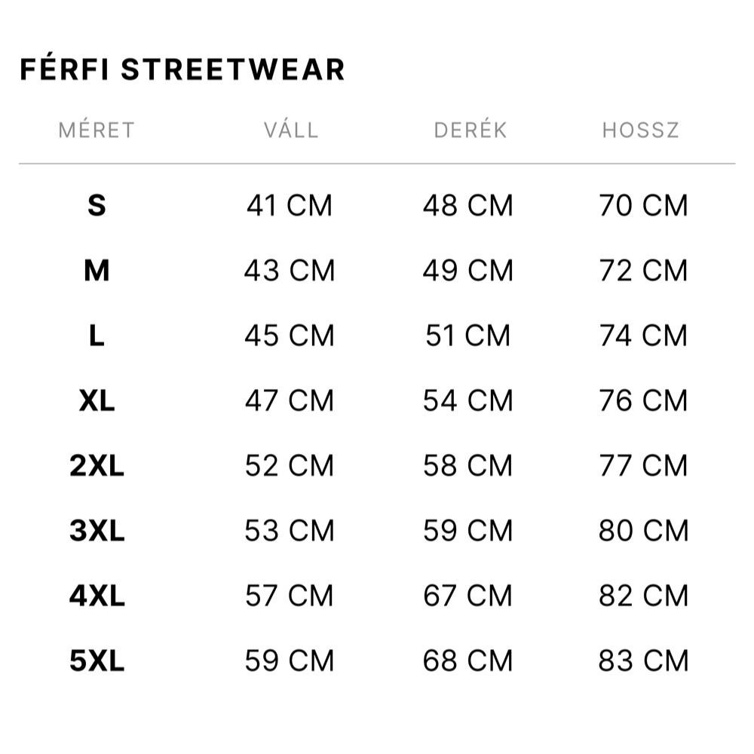This screenshot has width=754, height=754.
Task: Select the VÁLL column header
Action: (291, 130)
